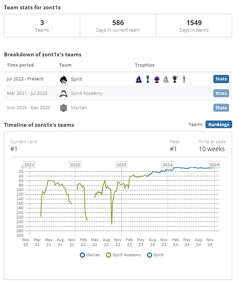
Task: Click the first blue triangle trophy icon
Action: [139, 79]
